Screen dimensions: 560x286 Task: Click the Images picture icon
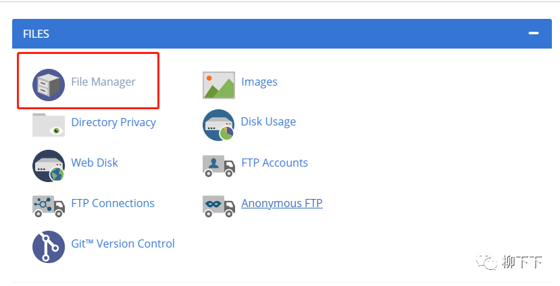point(219,84)
